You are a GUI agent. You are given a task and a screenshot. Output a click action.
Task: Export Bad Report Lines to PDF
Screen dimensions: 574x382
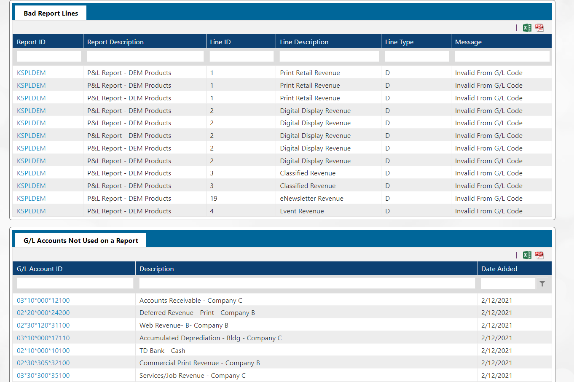pyautogui.click(x=539, y=28)
